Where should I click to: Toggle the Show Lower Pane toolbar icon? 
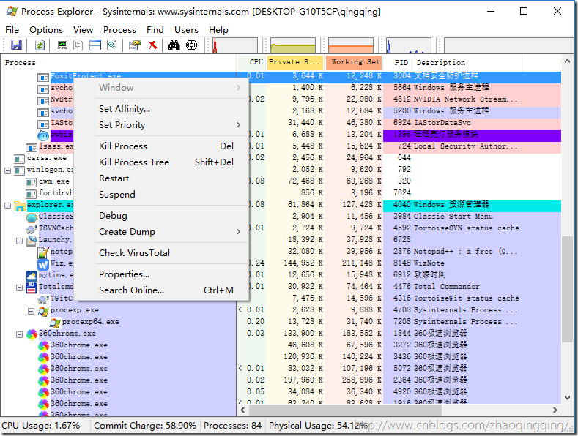(x=95, y=45)
